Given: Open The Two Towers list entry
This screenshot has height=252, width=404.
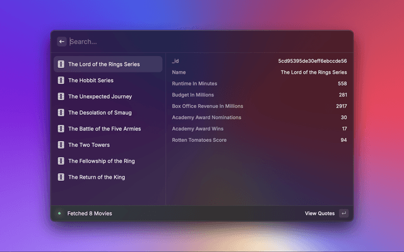Looking at the screenshot, I should pyautogui.click(x=89, y=145).
